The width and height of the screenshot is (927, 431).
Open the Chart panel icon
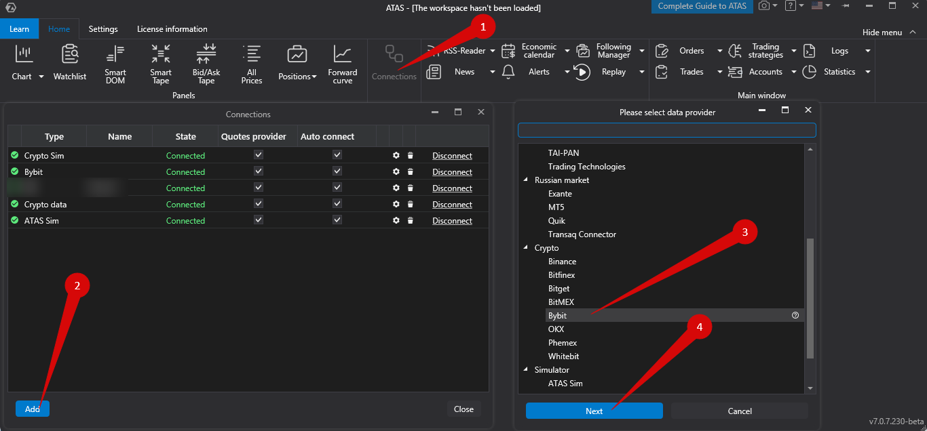[24, 54]
